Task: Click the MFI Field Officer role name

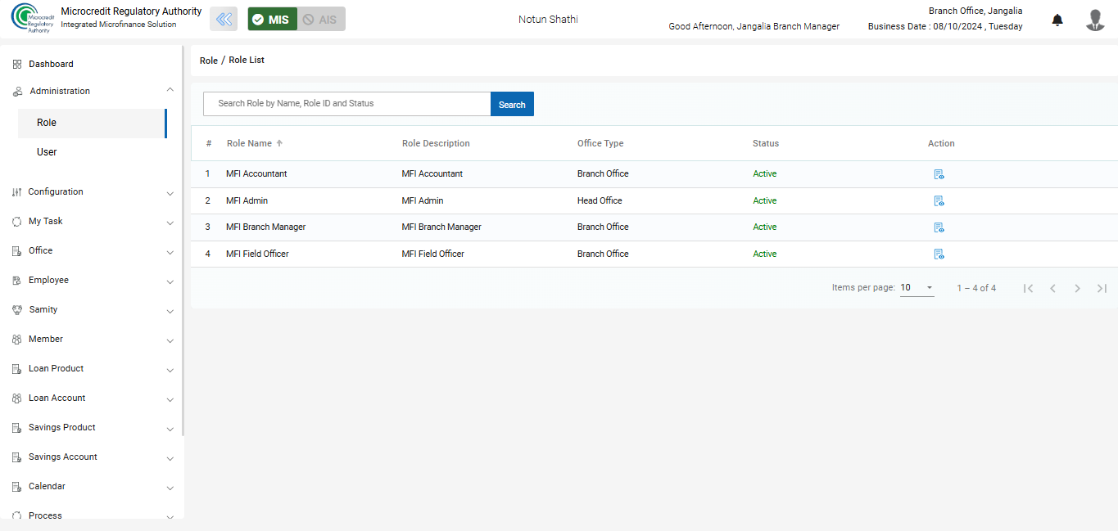Action: pos(257,254)
